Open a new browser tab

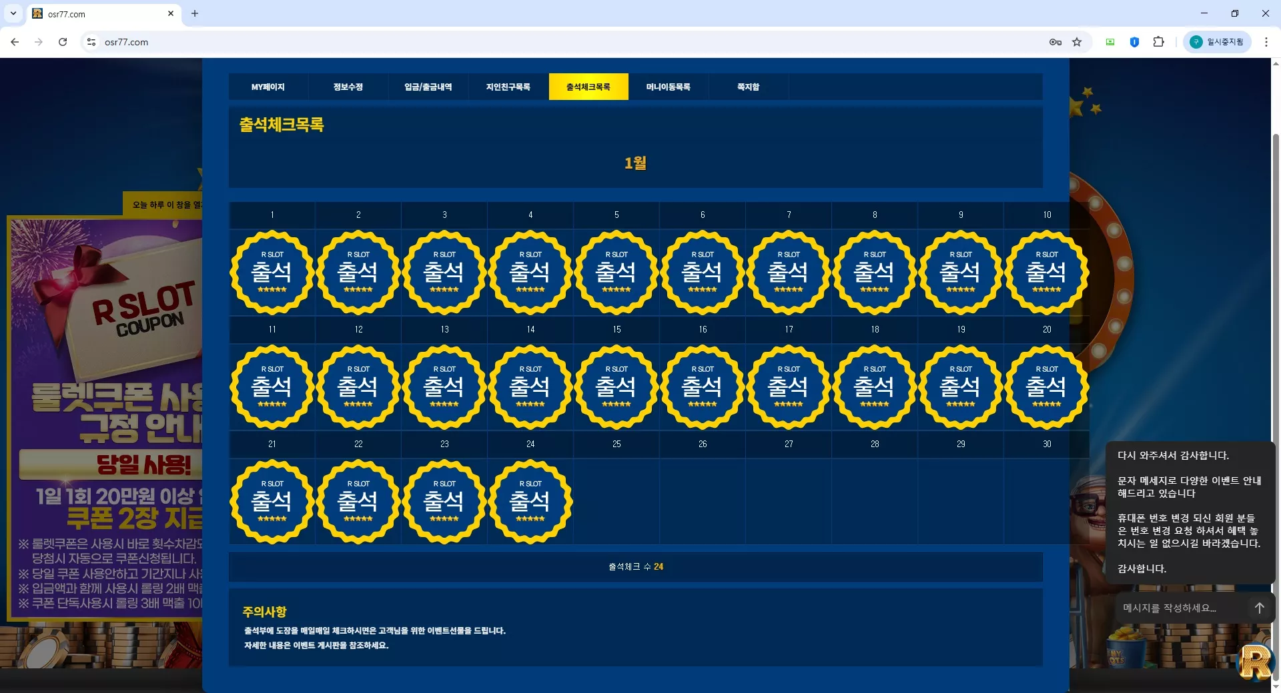tap(195, 13)
